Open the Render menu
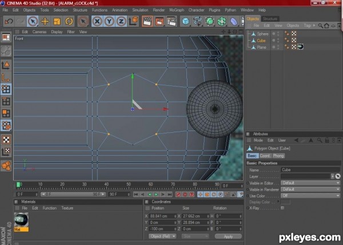Screen dimensions: 343x245 click(158, 10)
